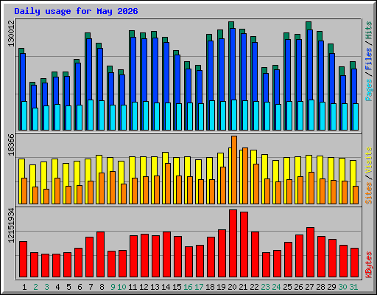The height and width of the screenshot is (295, 377).
Task: Click day 28 on the x-axis
Action: 320,287
